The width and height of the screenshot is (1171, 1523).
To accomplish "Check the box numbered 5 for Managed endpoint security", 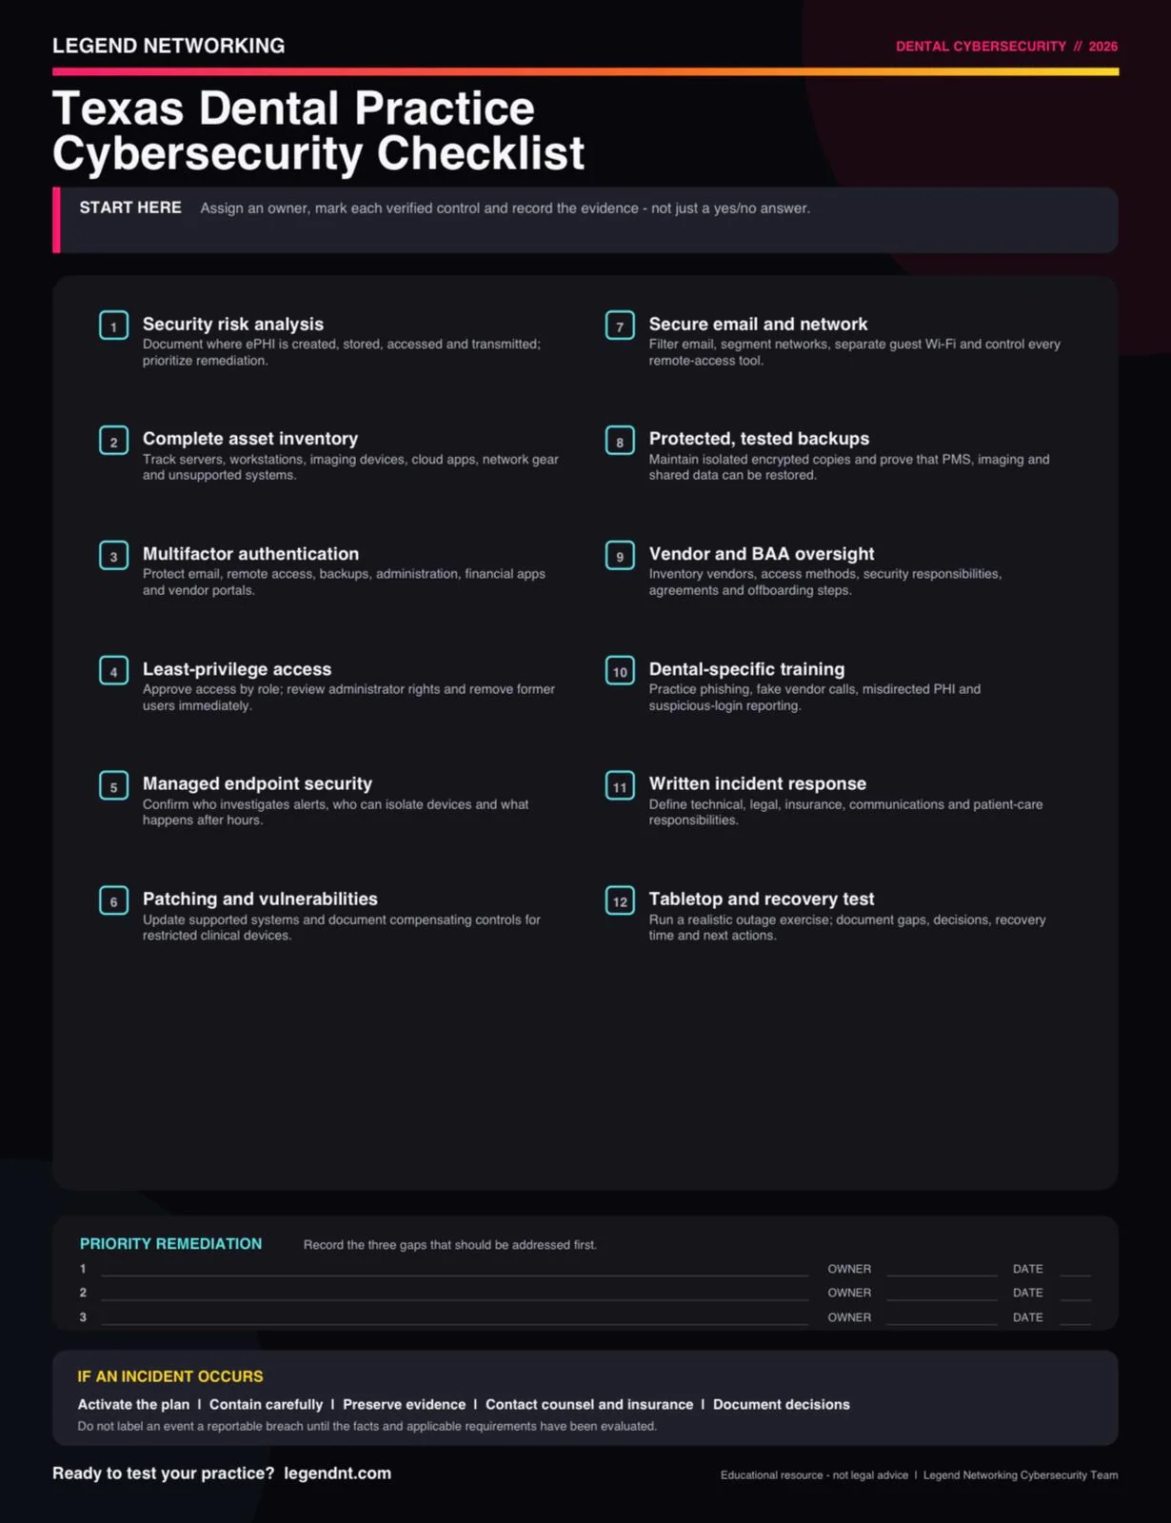I will coord(113,786).
